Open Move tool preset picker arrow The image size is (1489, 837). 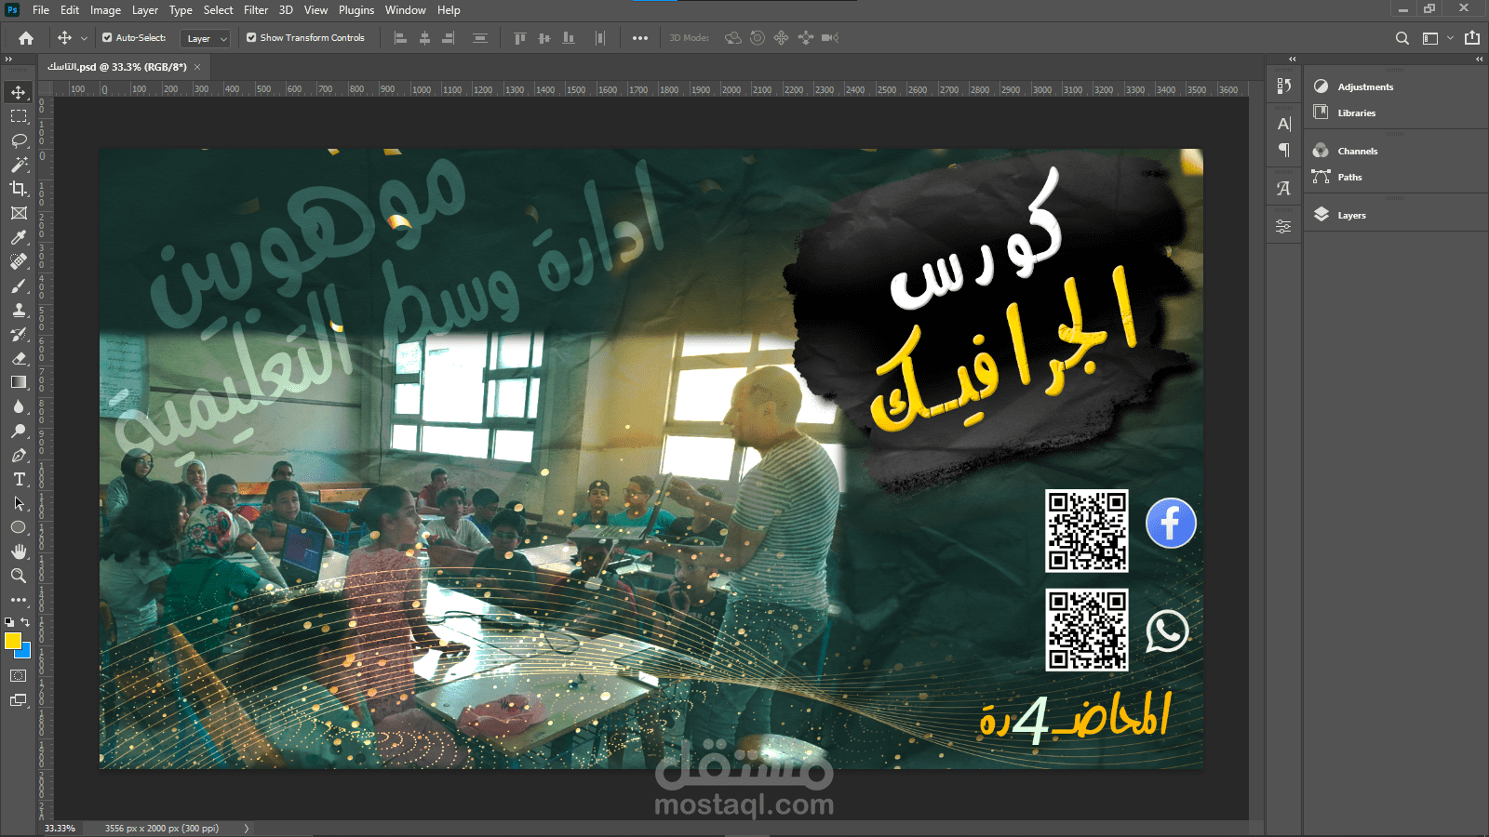point(84,38)
